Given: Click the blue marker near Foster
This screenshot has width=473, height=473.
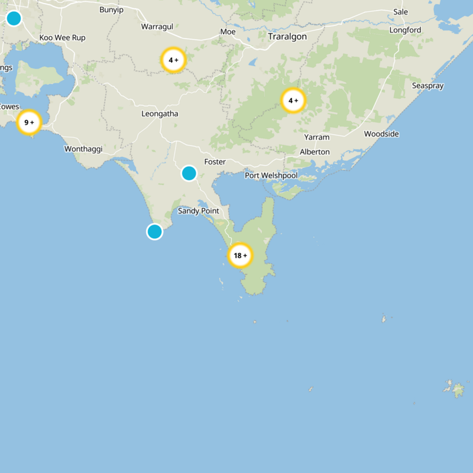Looking at the screenshot, I should [x=189, y=174].
